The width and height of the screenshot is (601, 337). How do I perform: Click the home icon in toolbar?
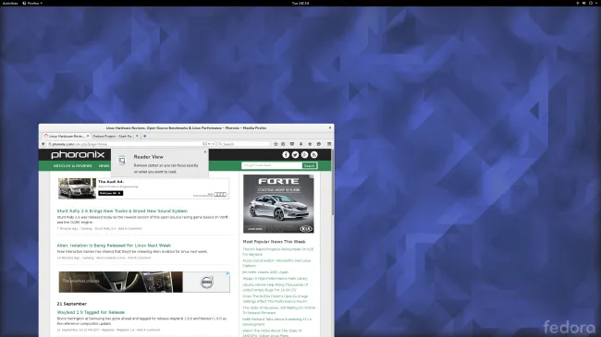coord(310,144)
